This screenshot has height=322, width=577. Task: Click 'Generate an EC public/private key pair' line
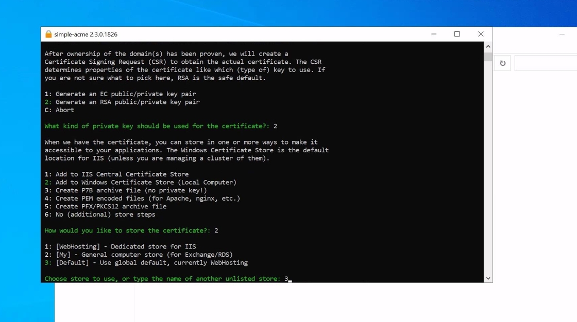point(121,94)
